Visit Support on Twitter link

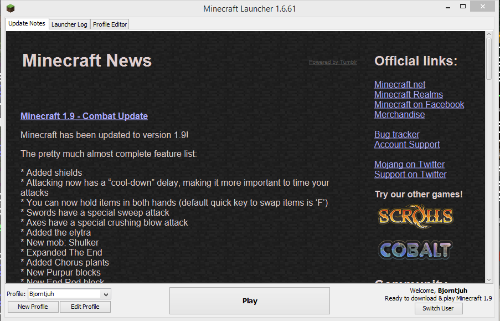[x=410, y=174]
